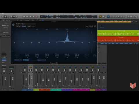Enable the Analyzer button in Channel EQ

[x=18, y=60]
